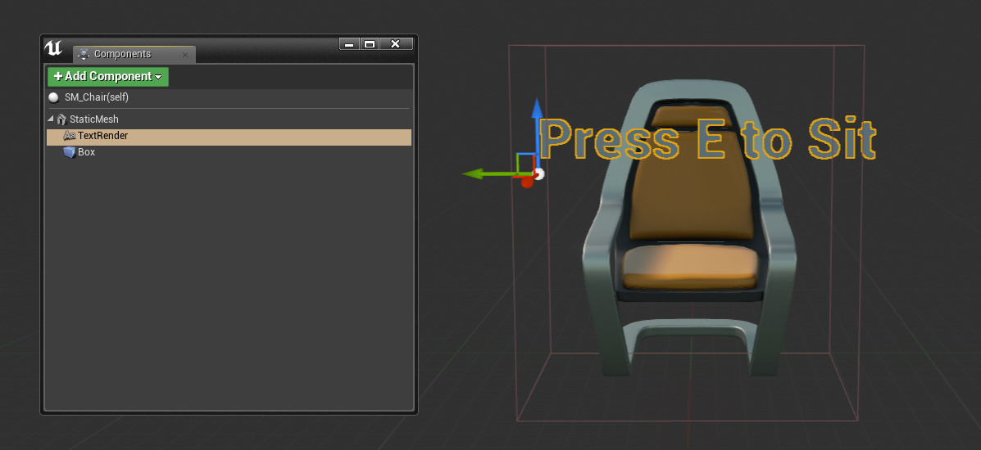This screenshot has height=450, width=981.
Task: Close the Components tab with its X
Action: click(185, 55)
